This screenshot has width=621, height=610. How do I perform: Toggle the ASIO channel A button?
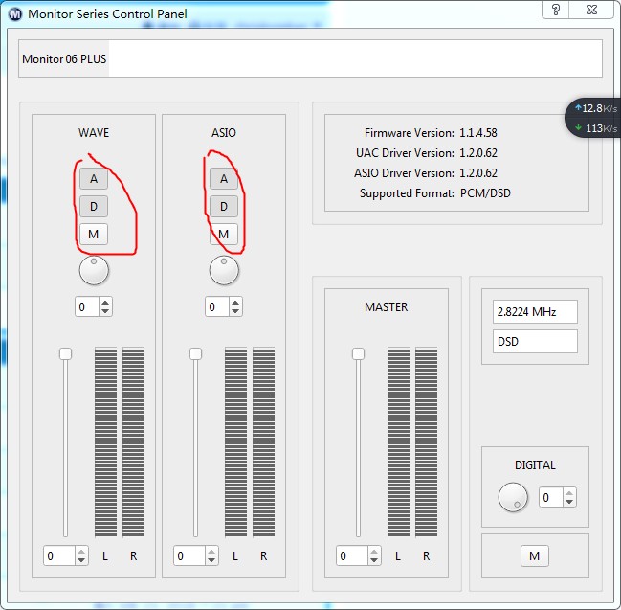pos(224,178)
